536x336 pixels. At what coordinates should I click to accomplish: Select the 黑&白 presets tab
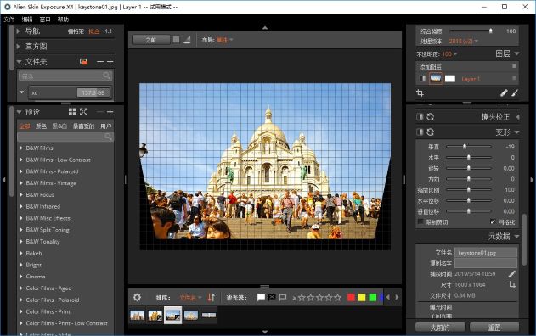59,126
